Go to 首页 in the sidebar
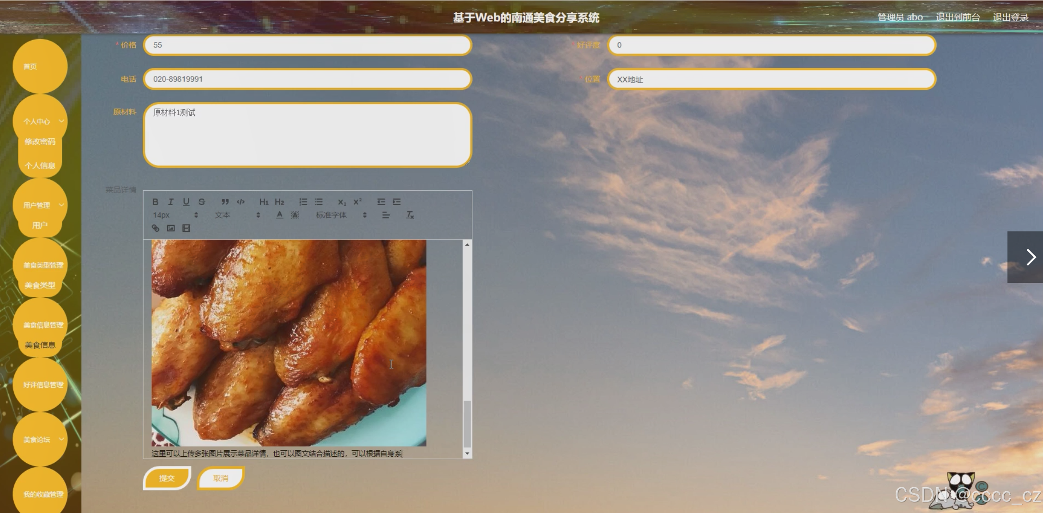1043x513 pixels. [30, 66]
